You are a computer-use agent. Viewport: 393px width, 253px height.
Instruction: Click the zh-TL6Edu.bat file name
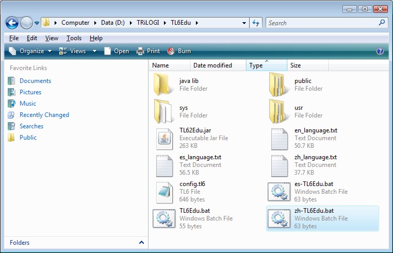pyautogui.click(x=314, y=211)
